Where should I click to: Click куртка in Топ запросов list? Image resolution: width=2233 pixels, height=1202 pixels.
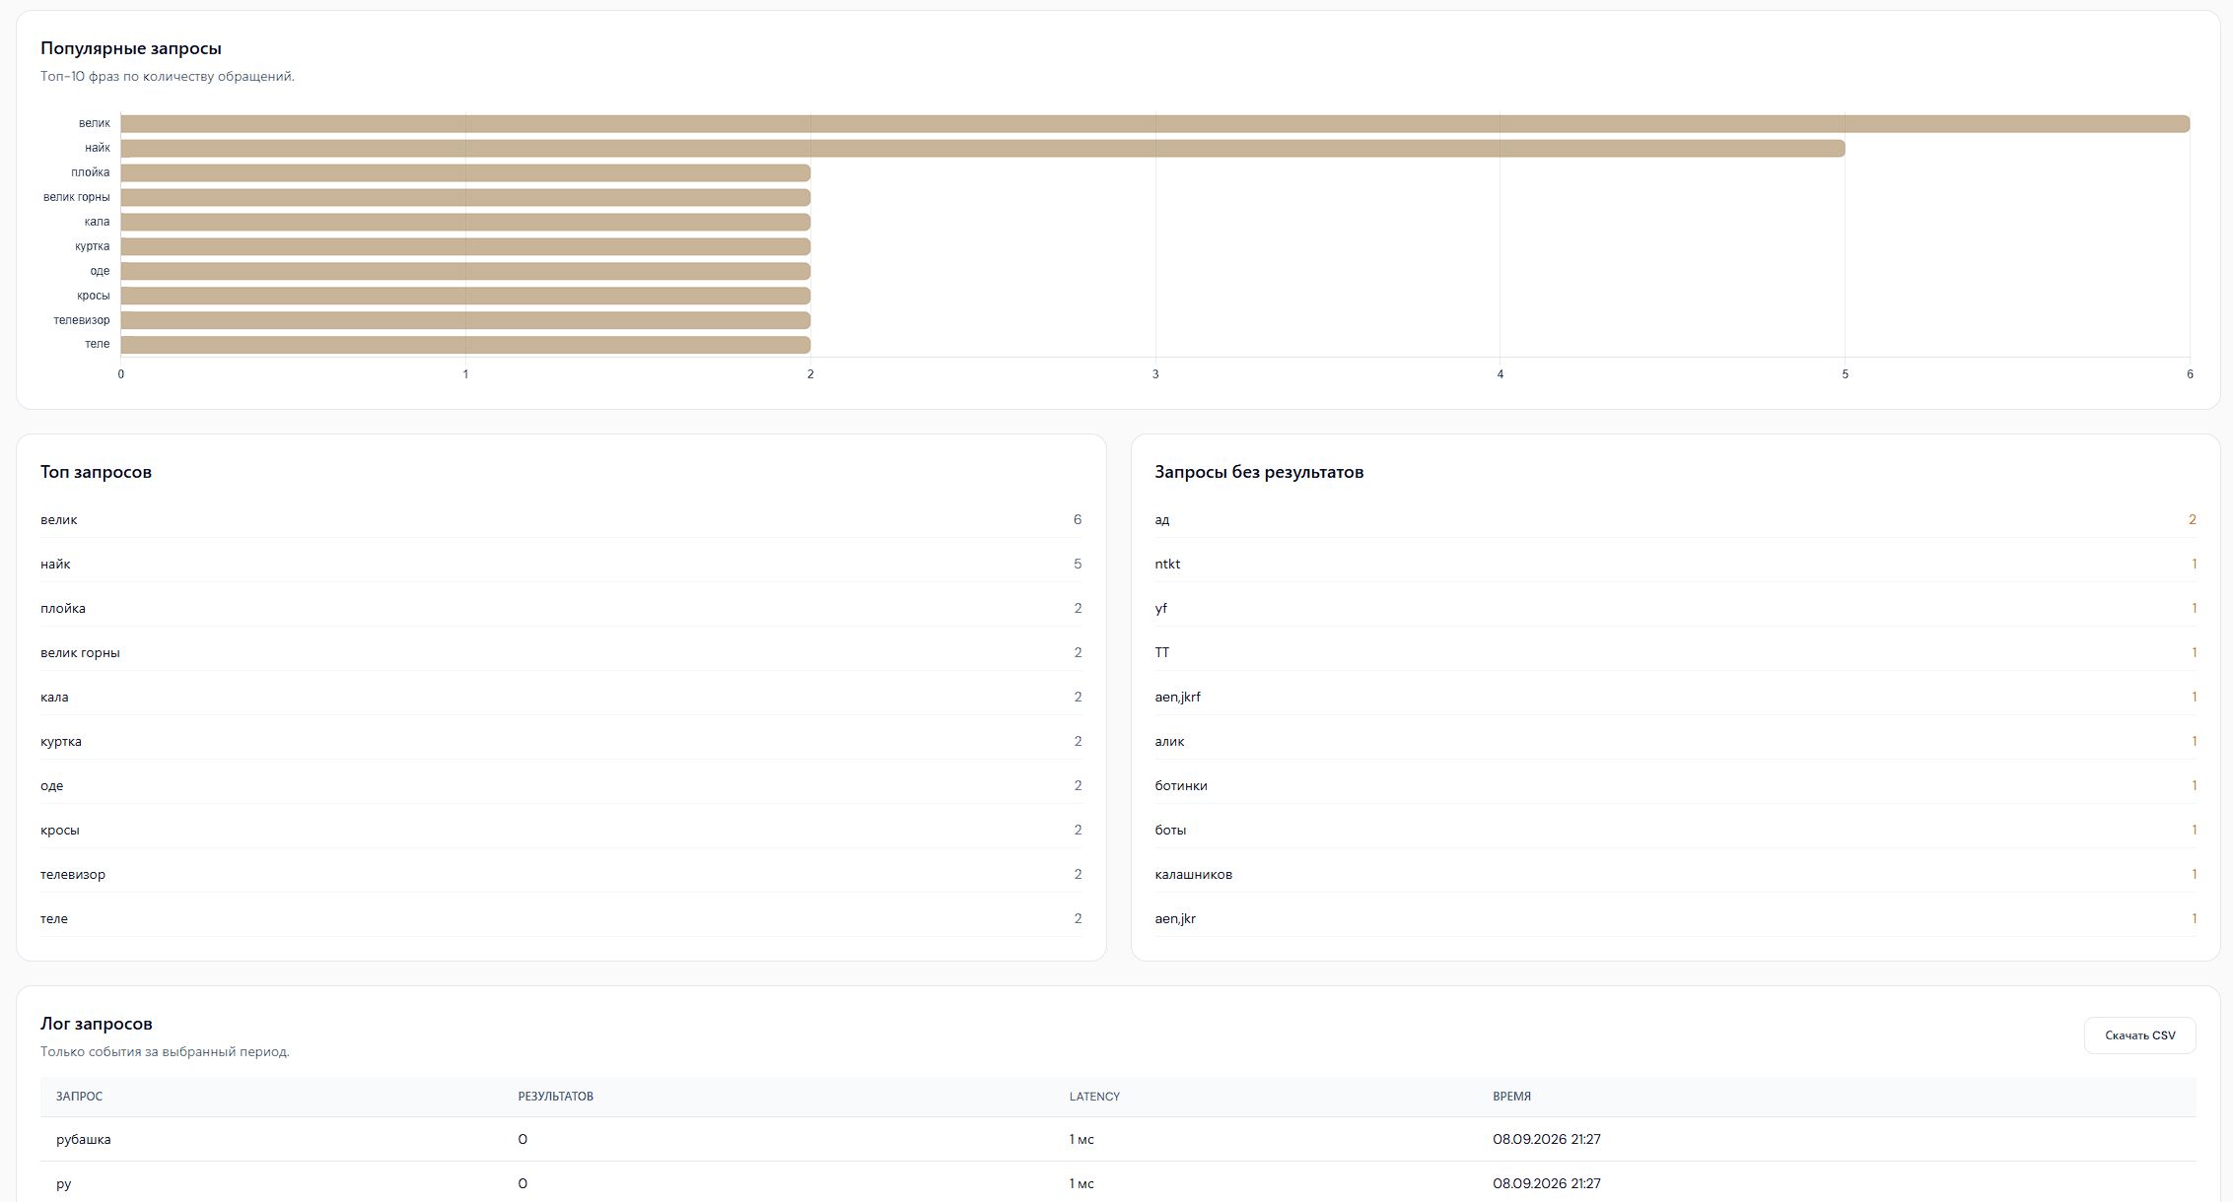(561, 741)
